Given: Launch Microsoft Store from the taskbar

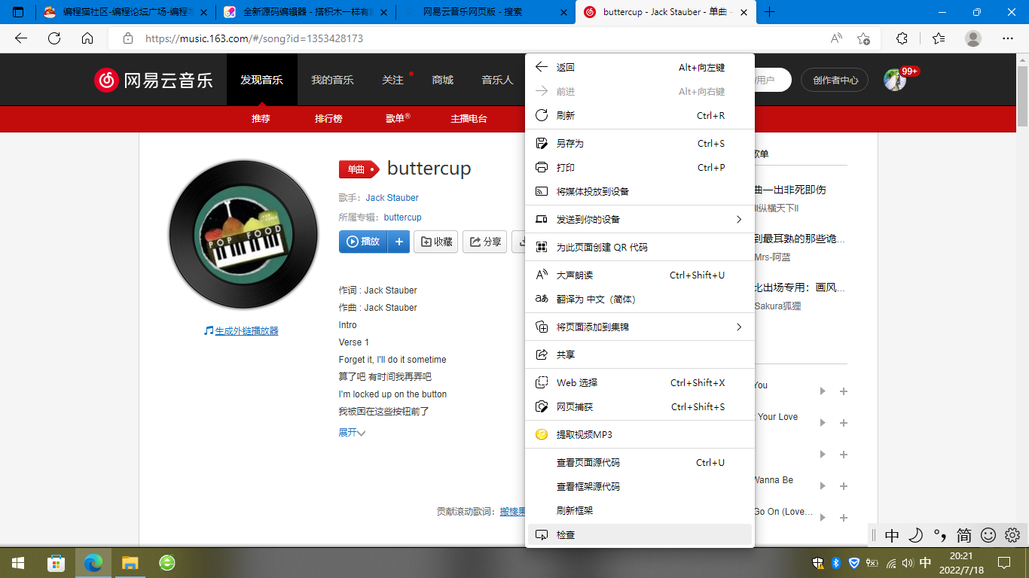Looking at the screenshot, I should click(x=56, y=563).
